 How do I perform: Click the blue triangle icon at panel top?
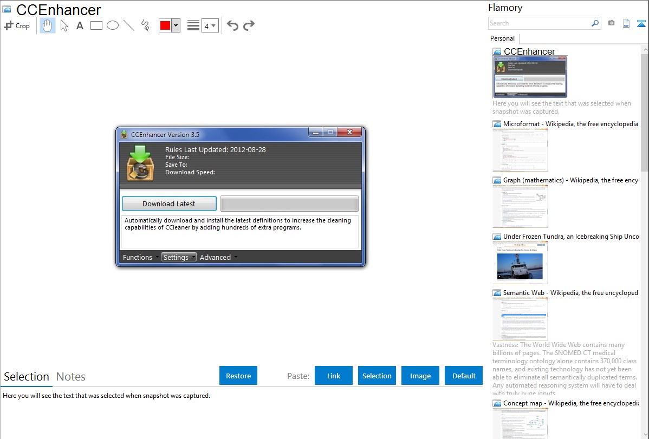pyautogui.click(x=641, y=23)
